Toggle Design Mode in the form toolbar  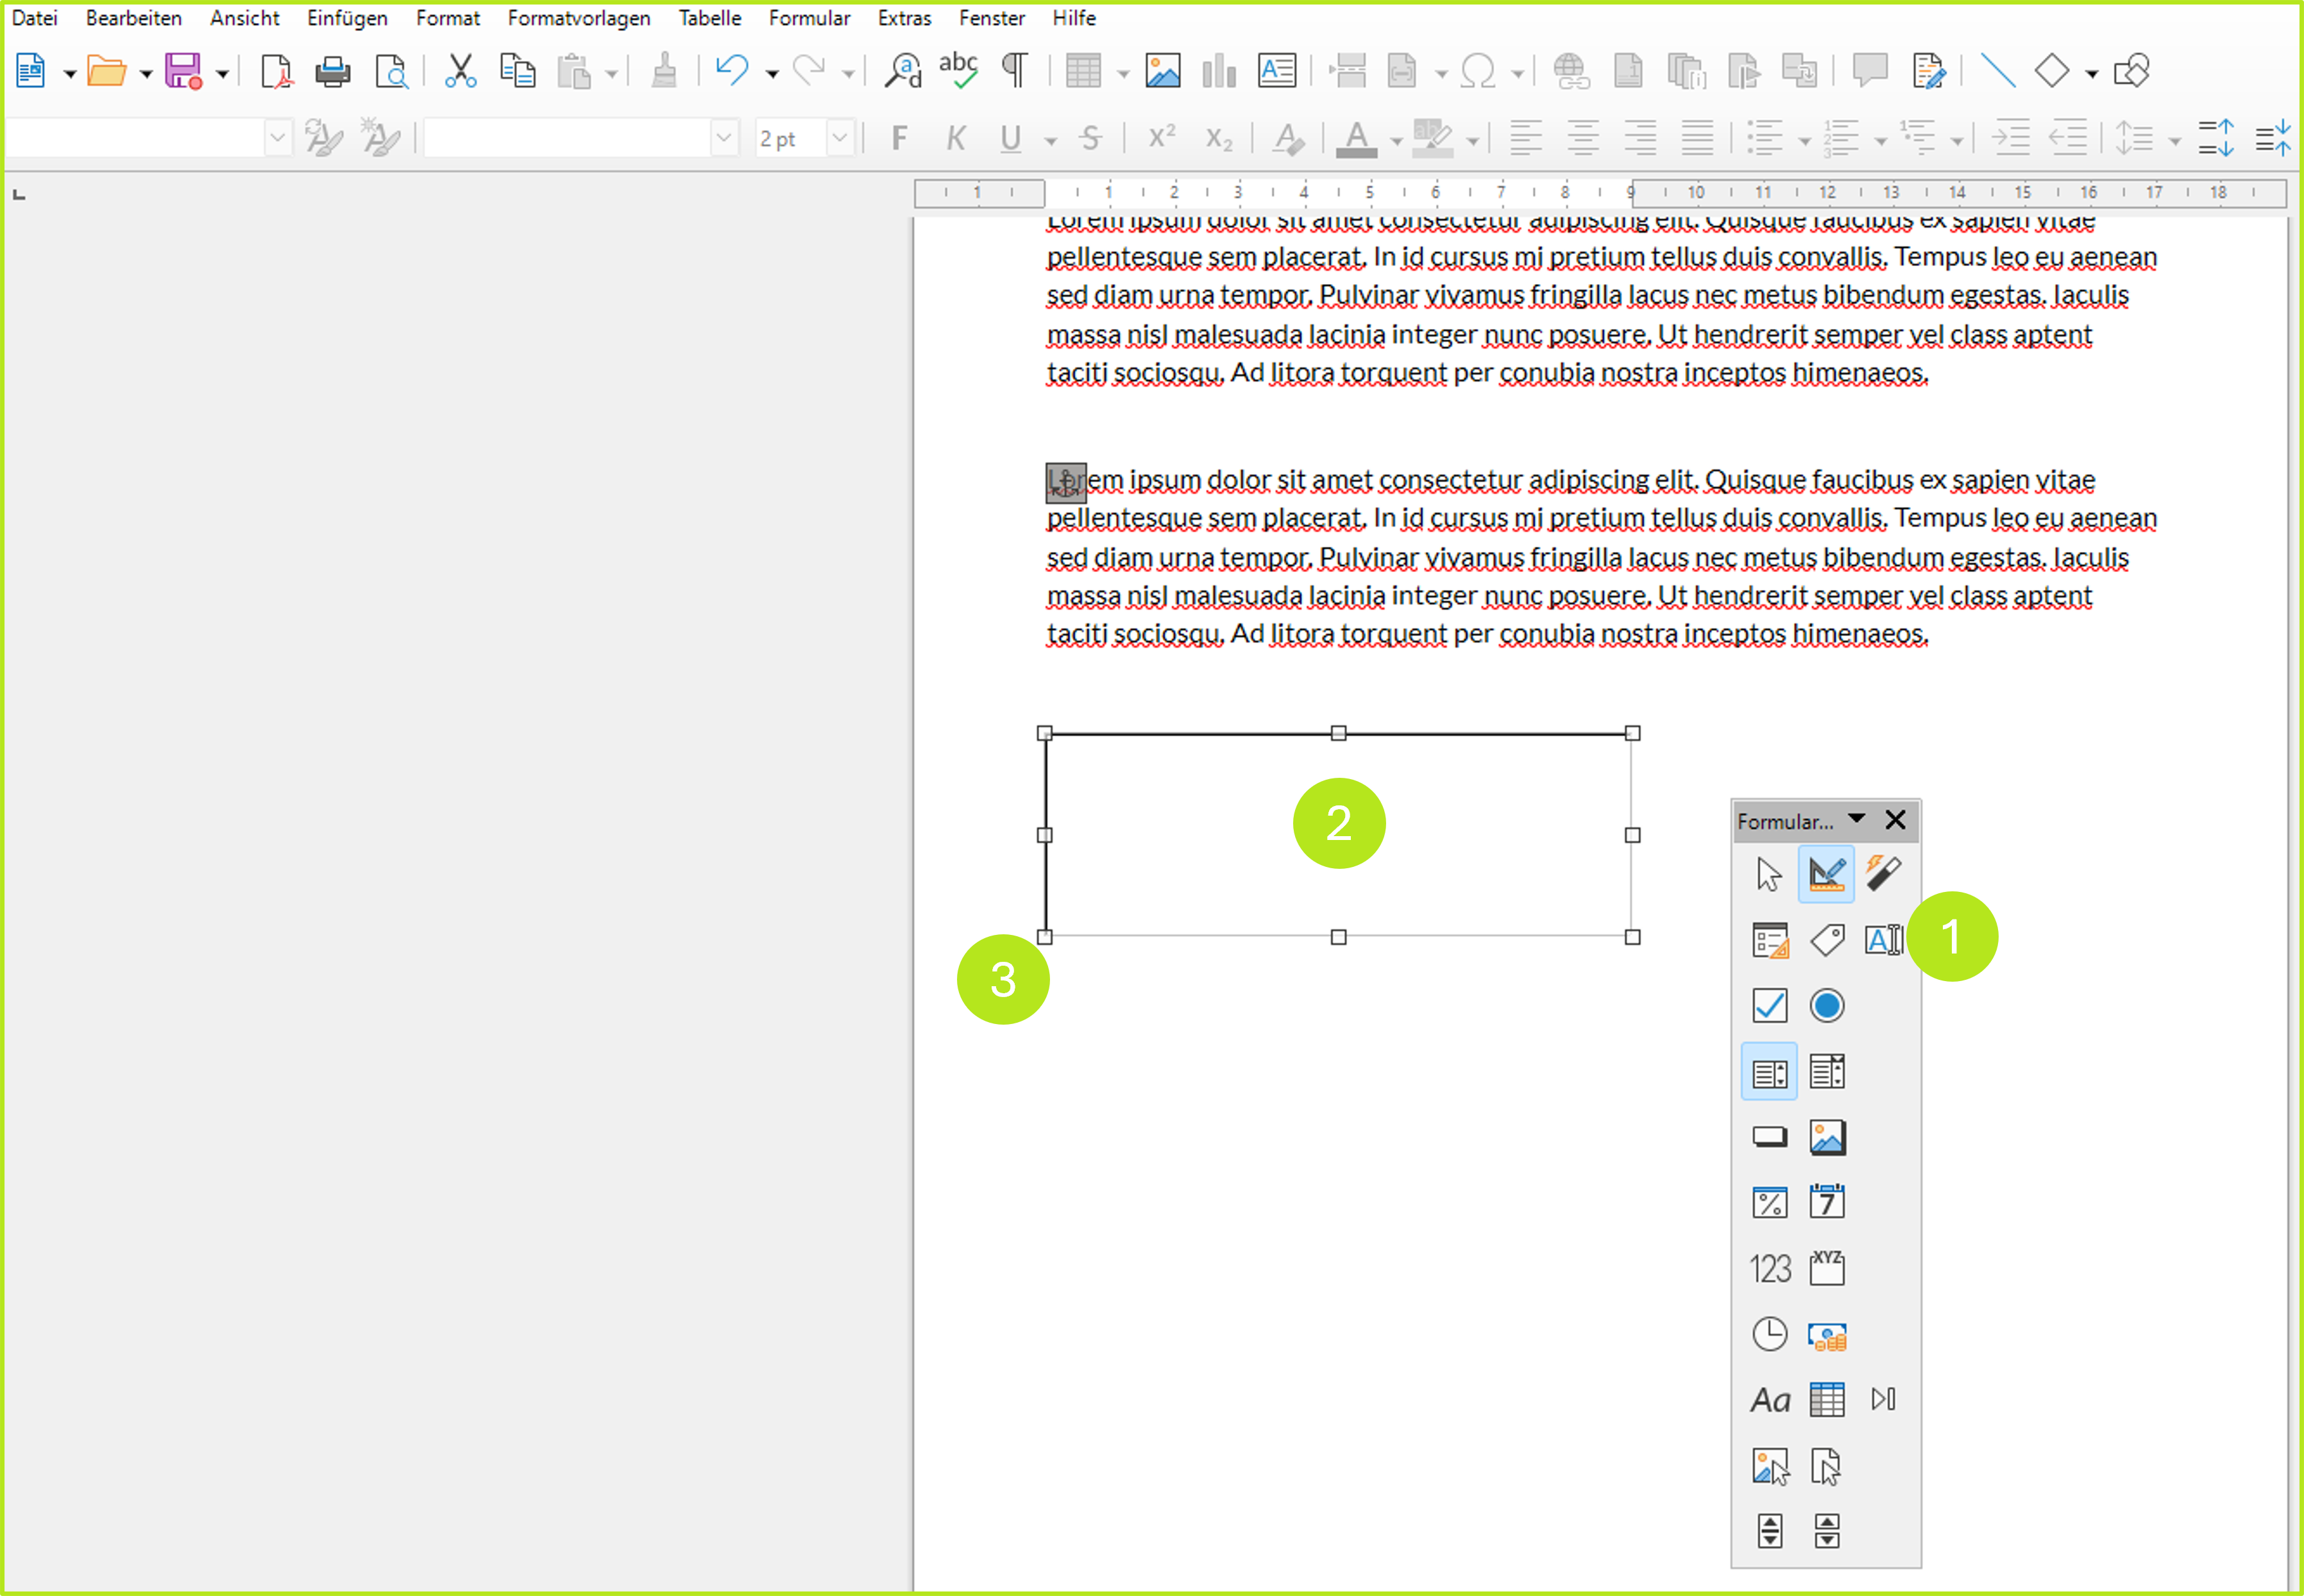[x=1825, y=873]
